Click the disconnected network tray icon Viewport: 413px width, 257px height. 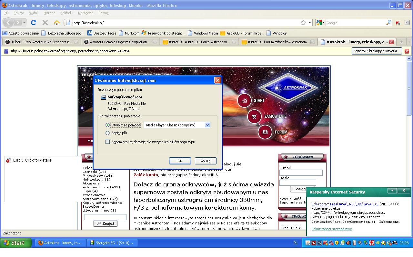click(x=331, y=243)
